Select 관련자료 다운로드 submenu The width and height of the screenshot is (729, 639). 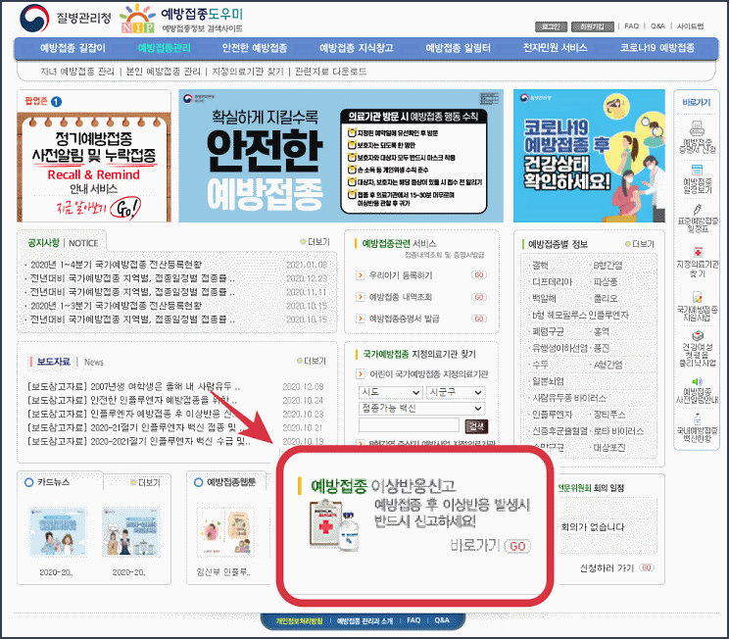click(330, 72)
